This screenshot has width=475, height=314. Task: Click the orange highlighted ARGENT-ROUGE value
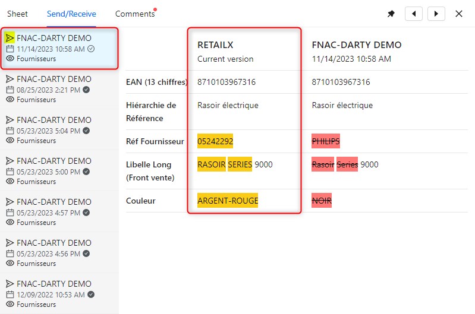(x=228, y=201)
